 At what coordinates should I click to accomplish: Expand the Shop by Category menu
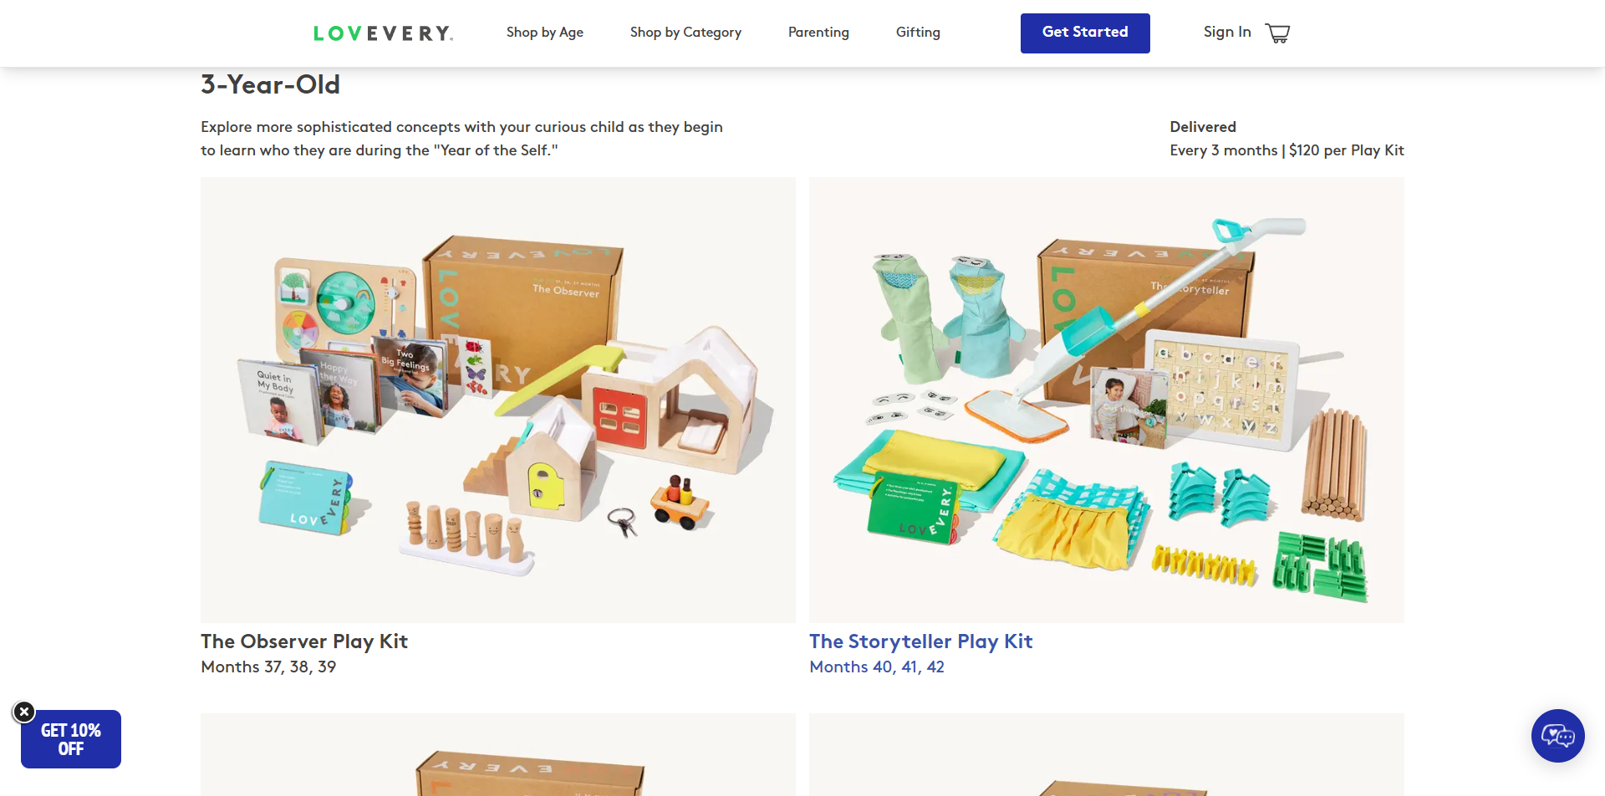pos(685,33)
